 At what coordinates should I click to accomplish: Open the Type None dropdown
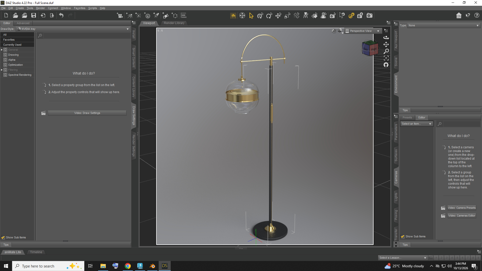(x=444, y=25)
